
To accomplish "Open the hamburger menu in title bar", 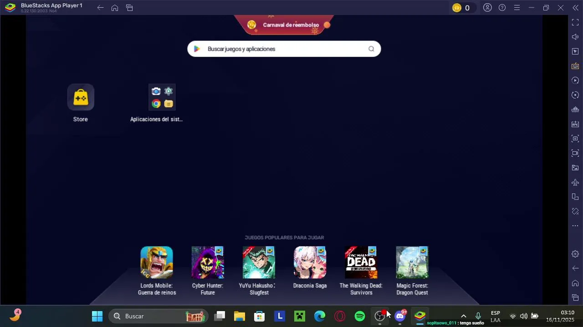I will pos(517,8).
